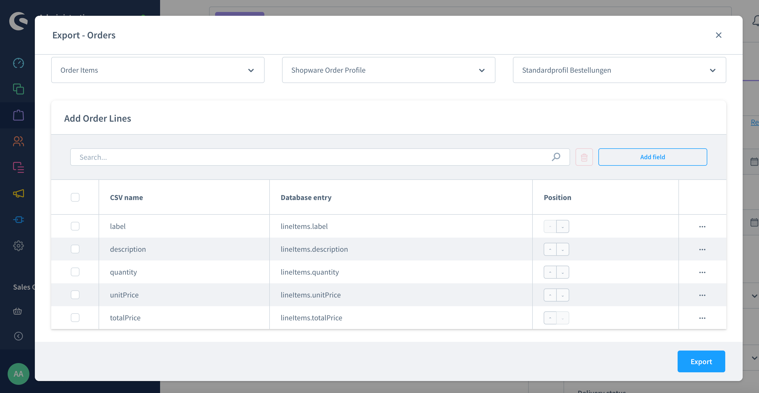Click the search magnifier icon
The width and height of the screenshot is (759, 393).
(x=556, y=157)
